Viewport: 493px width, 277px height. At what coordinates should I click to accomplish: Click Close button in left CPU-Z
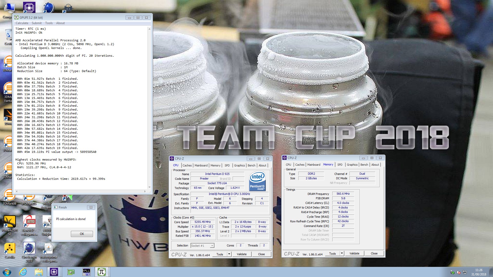261,254
